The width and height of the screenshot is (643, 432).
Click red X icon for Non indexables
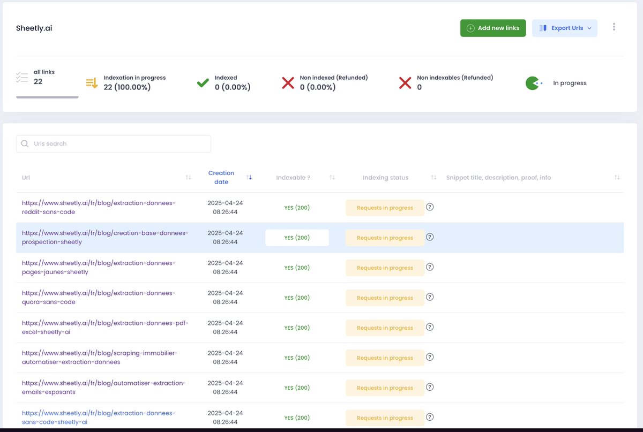click(x=405, y=83)
